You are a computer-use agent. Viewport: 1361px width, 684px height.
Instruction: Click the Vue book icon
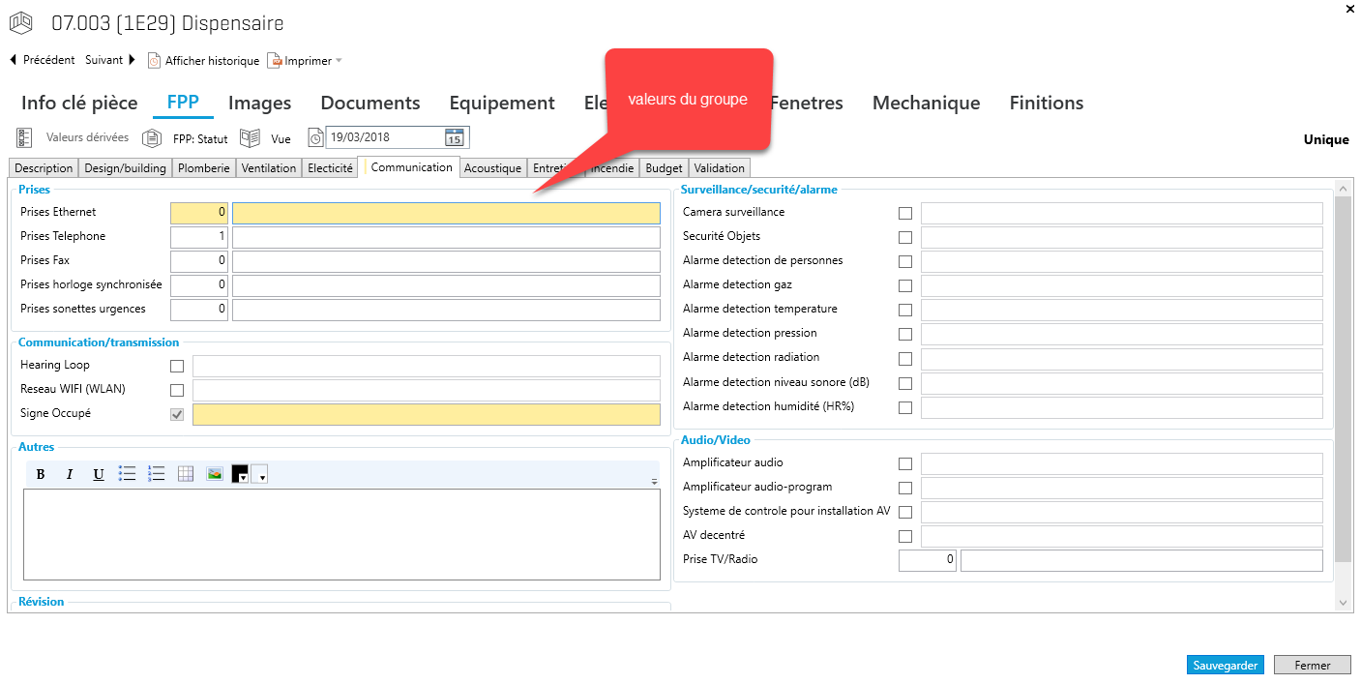251,138
